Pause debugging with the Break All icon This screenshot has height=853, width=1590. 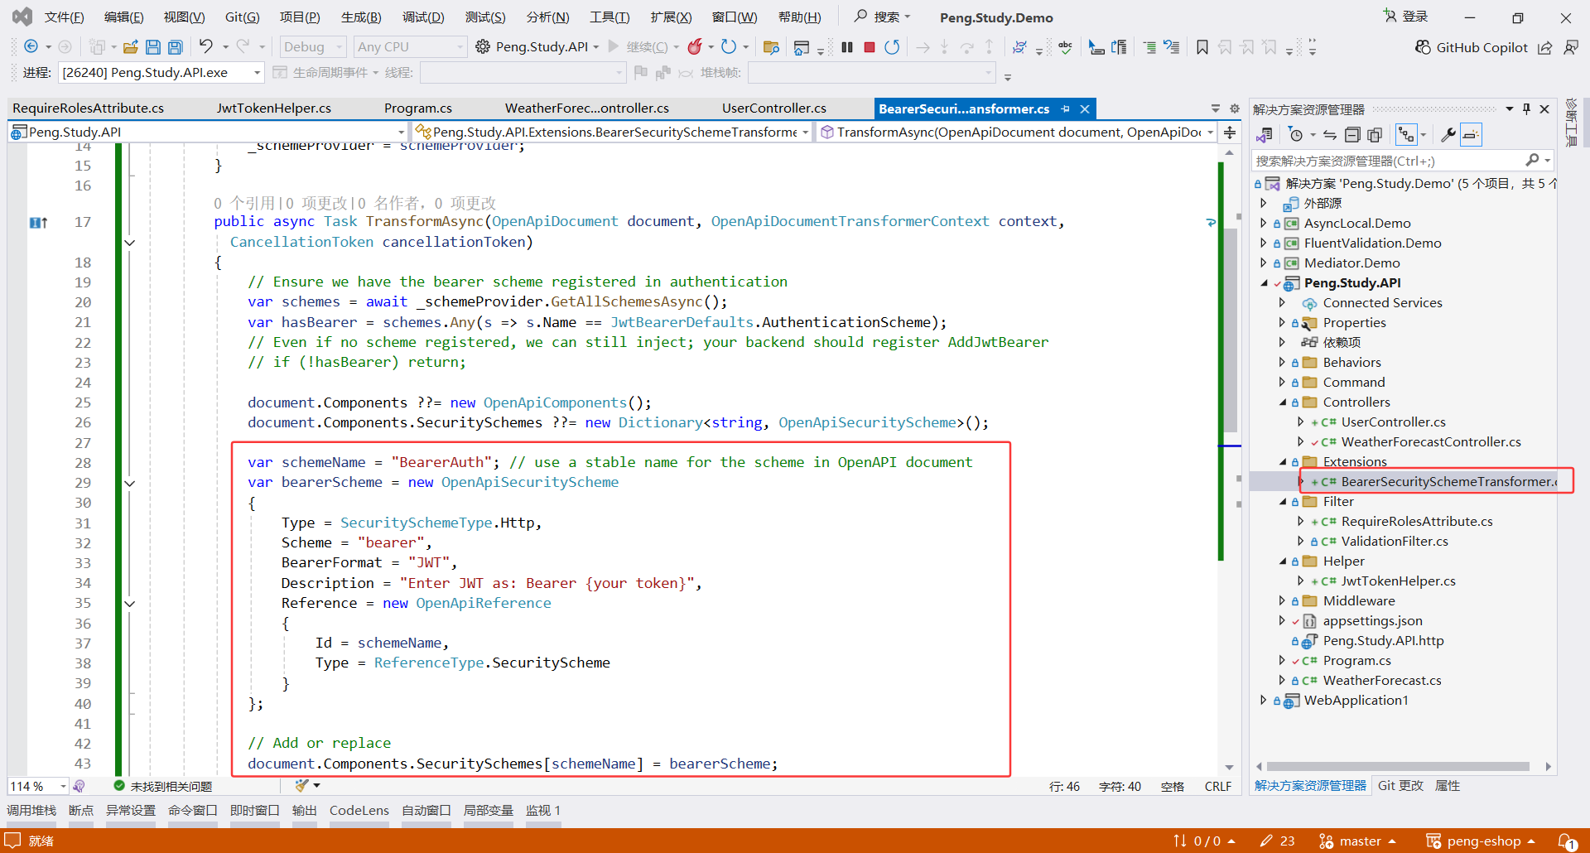[846, 47]
